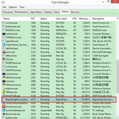Sort by the Memory column header

click(x=84, y=19)
